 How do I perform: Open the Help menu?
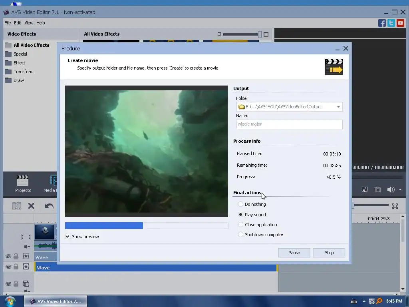click(x=40, y=23)
